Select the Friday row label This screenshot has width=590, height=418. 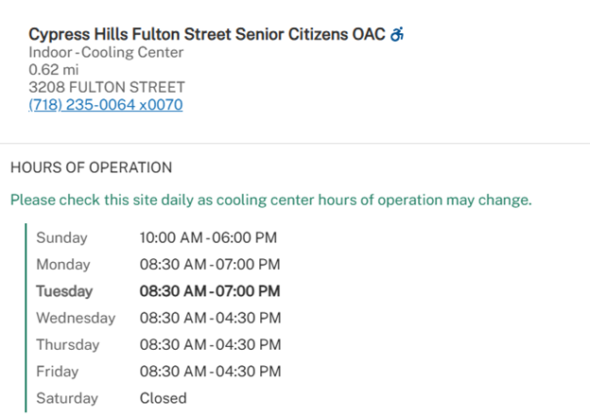(x=57, y=372)
